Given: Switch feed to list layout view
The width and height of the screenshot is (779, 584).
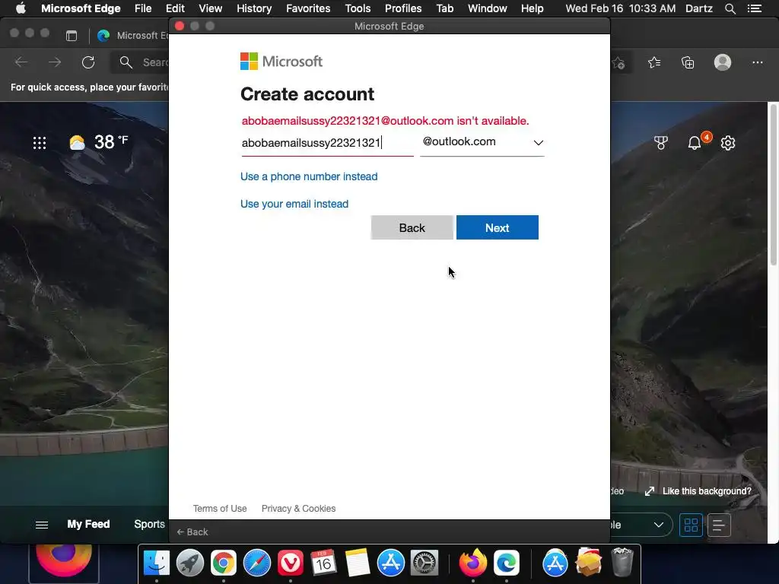Looking at the screenshot, I should (719, 525).
